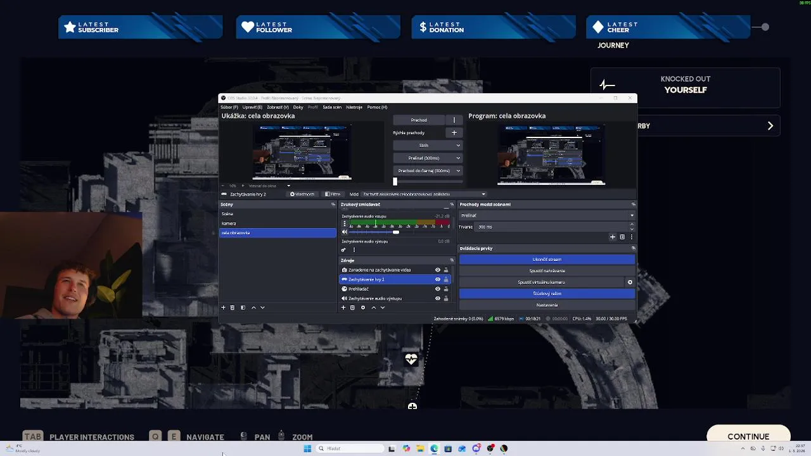Toggle lock on Prehliadač source
Viewport: 811px width, 456px height.
pos(445,289)
